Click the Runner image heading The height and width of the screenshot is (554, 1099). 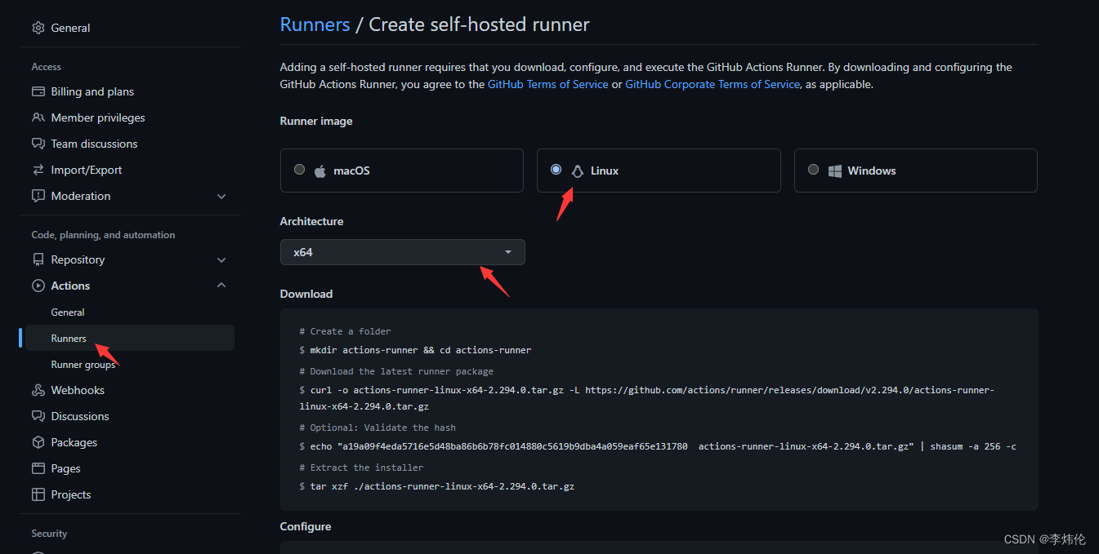tap(316, 121)
